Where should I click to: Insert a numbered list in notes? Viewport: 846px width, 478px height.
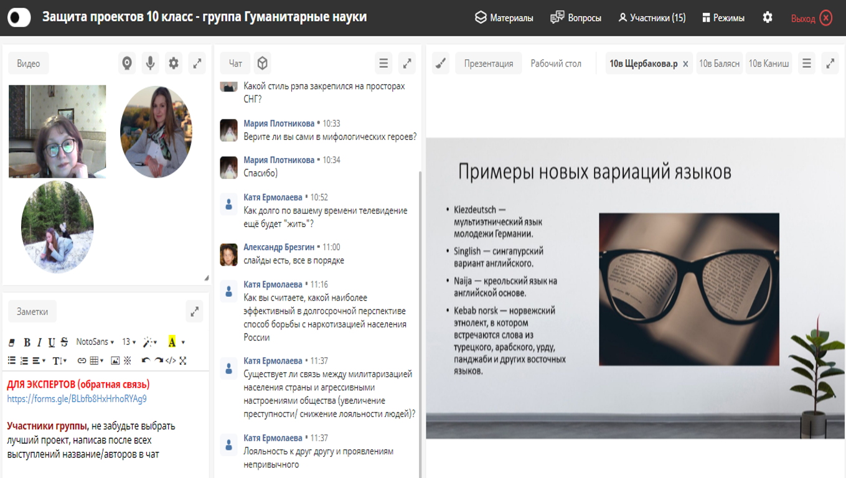(24, 360)
